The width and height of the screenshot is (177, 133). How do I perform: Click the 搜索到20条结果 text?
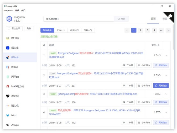tap(49, 37)
